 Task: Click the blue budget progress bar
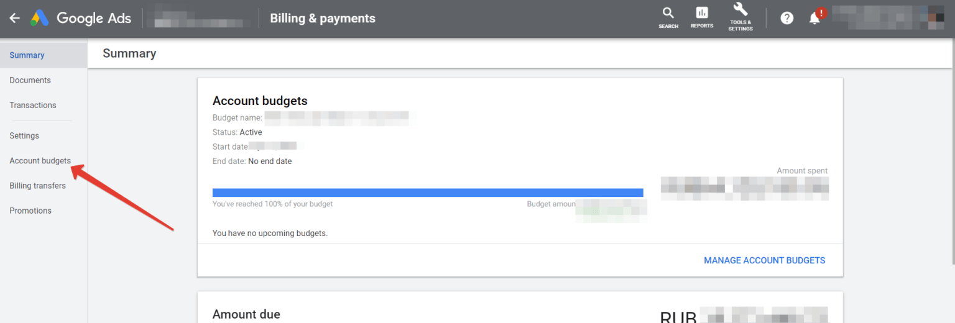[427, 193]
